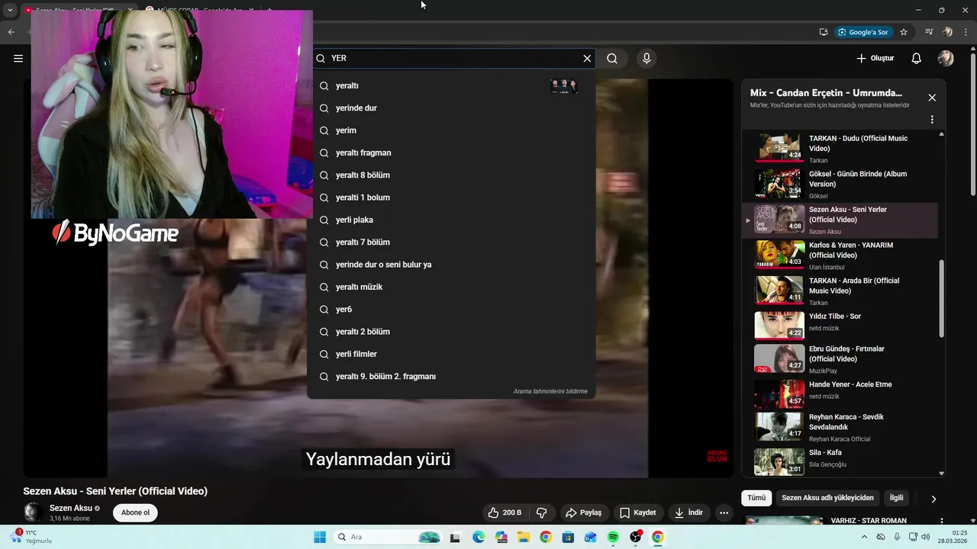
Task: Choose the 'yerim' search suggestion
Action: [451, 130]
